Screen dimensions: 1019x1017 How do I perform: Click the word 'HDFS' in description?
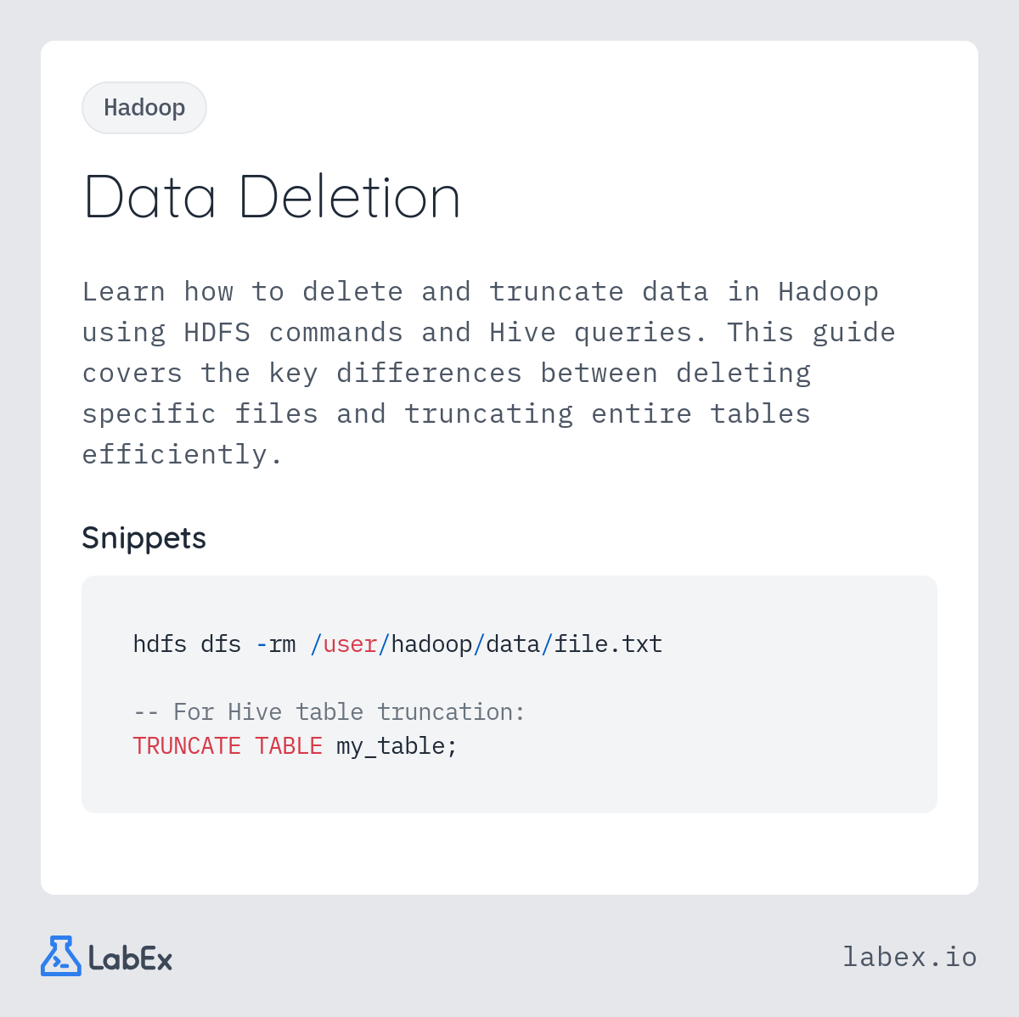(x=217, y=333)
